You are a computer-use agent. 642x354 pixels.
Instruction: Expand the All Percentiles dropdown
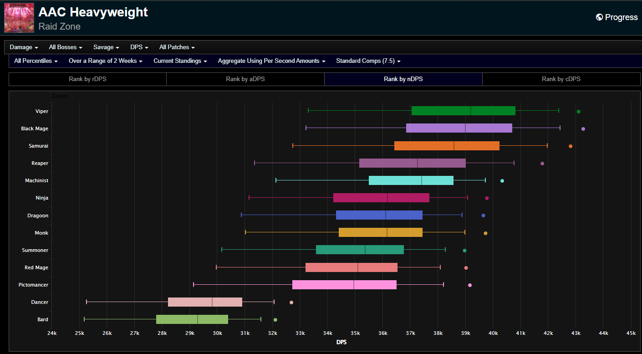coord(36,61)
